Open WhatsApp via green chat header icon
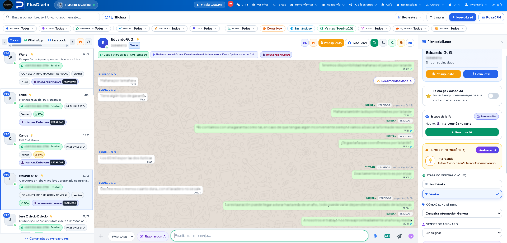 [x=374, y=43]
